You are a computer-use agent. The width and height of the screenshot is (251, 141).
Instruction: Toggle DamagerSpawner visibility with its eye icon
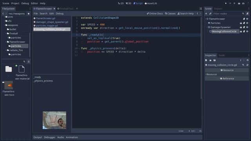pos(247,27)
